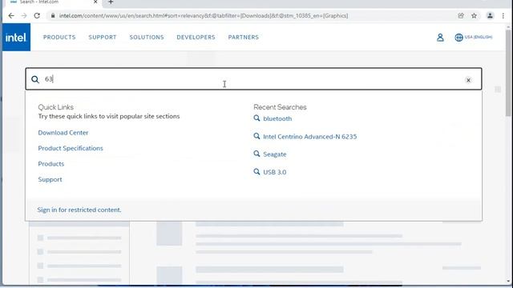Open a new browser tab

(111, 2)
